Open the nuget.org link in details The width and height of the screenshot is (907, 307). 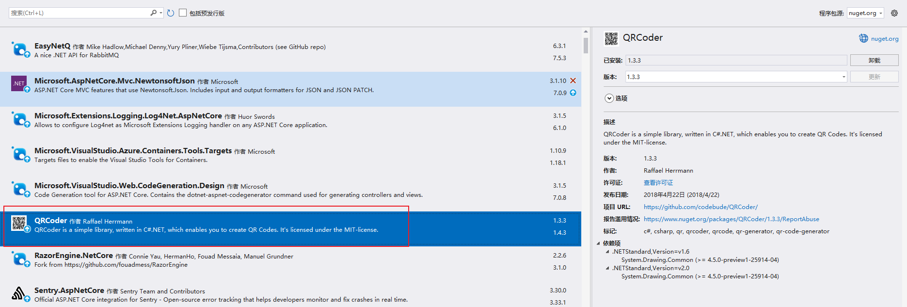pos(885,39)
